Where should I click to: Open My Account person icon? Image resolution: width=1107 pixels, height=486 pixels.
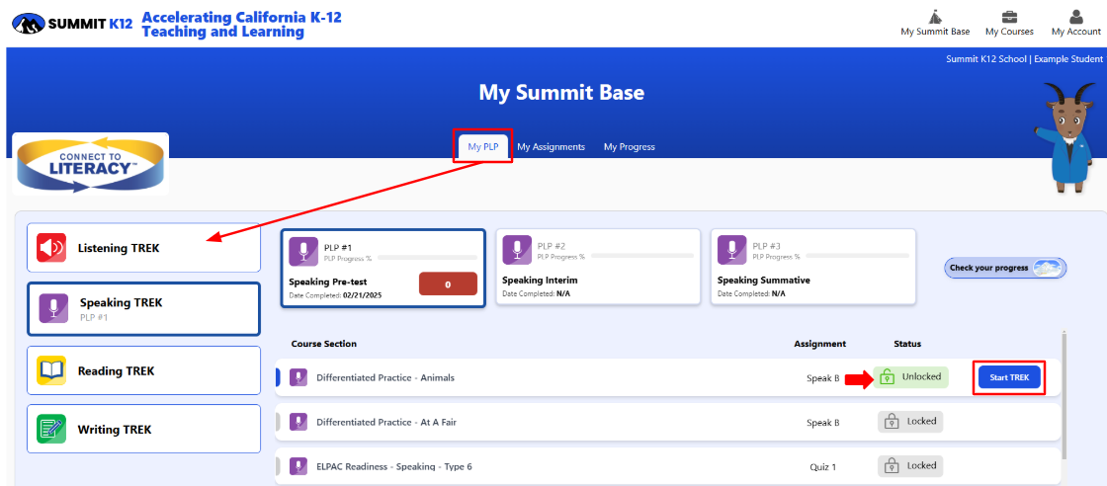click(1076, 17)
